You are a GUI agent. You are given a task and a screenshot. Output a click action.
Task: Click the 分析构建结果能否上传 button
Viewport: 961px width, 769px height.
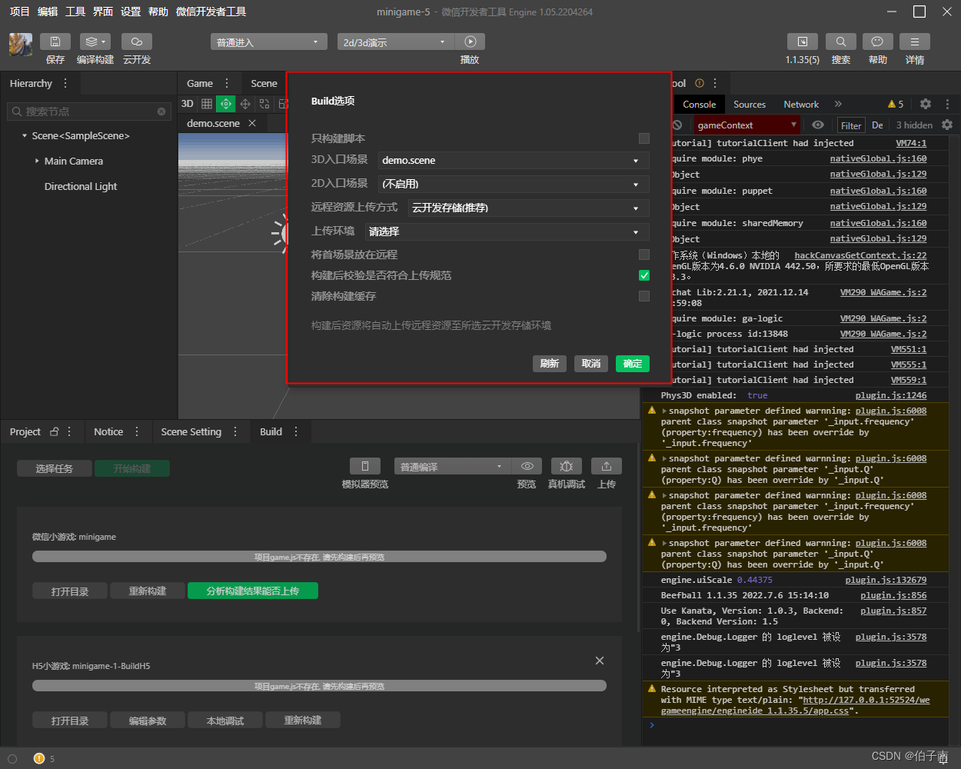point(253,591)
